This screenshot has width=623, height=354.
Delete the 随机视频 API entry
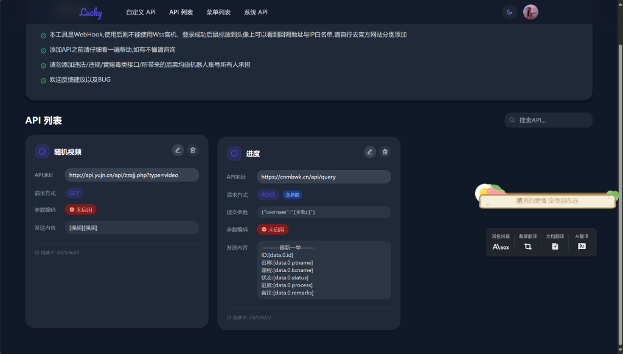(x=193, y=150)
